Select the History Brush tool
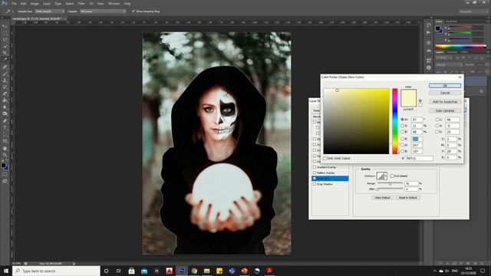This screenshot has width=491, height=276. click(x=5, y=87)
